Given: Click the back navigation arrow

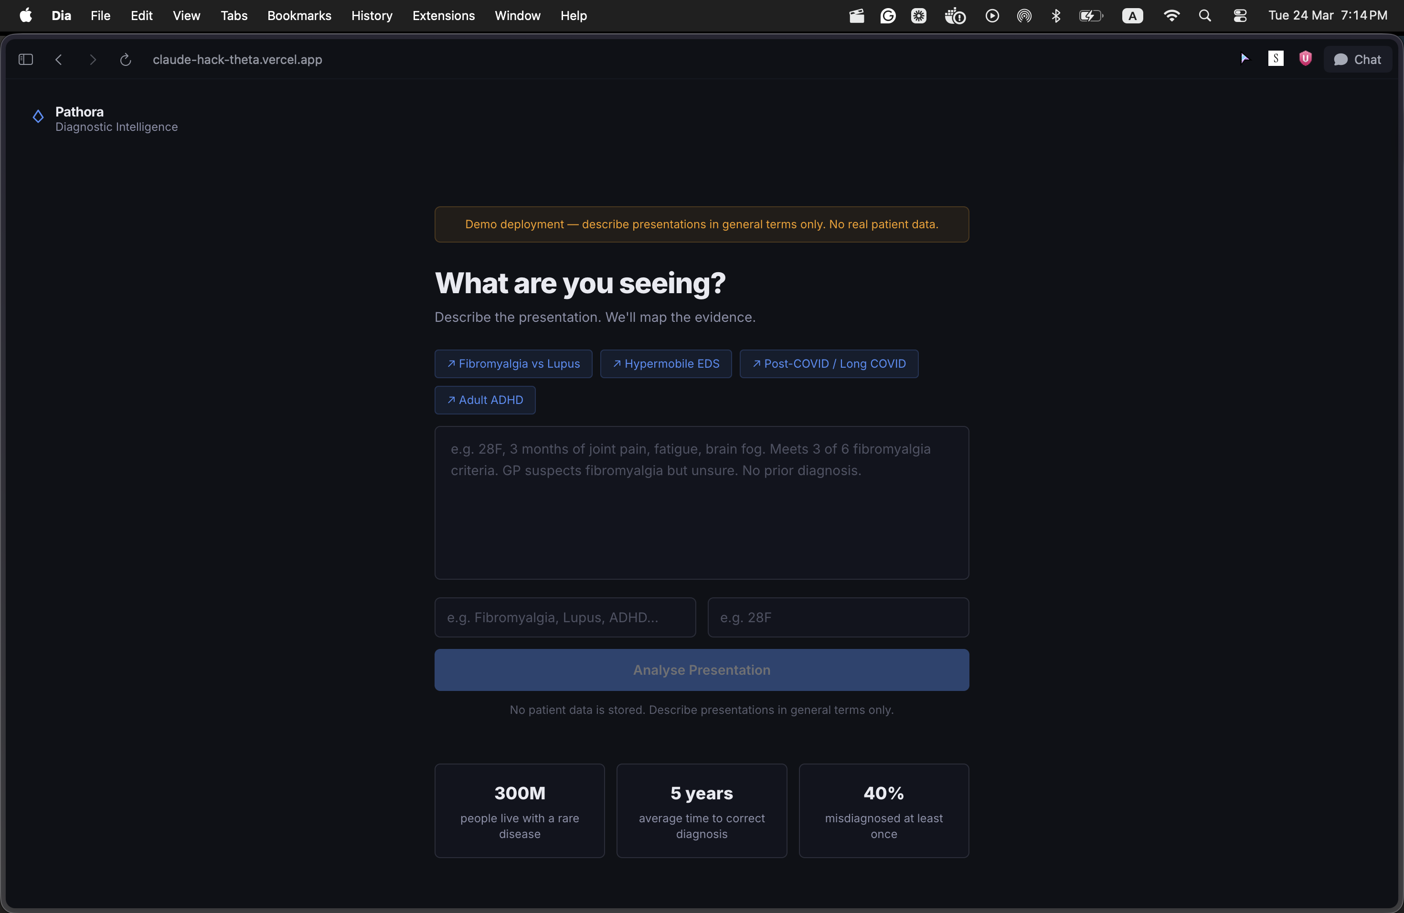Looking at the screenshot, I should [x=59, y=60].
